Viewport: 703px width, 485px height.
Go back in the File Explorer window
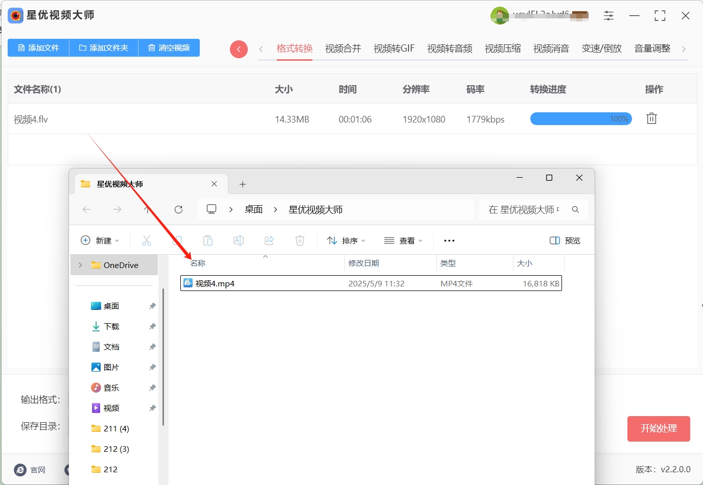pyautogui.click(x=87, y=209)
